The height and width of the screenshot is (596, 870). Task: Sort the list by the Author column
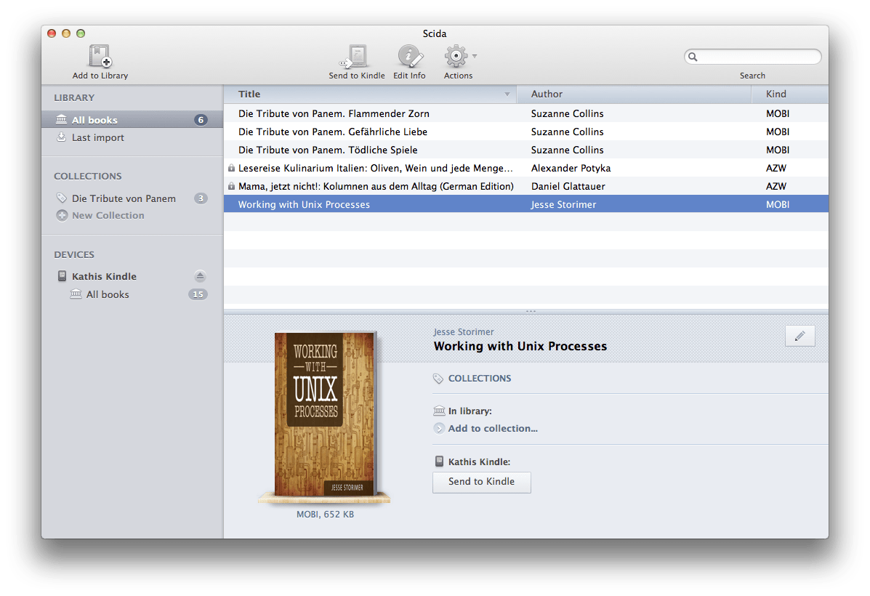[x=547, y=94]
